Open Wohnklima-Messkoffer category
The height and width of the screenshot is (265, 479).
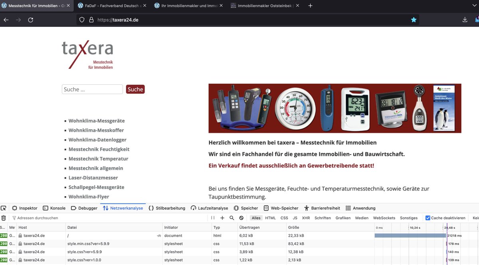(x=96, y=130)
